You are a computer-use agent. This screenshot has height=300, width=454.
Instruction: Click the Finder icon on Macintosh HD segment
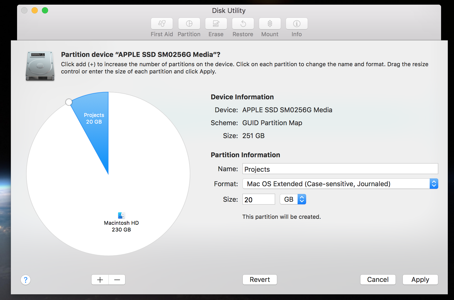click(x=122, y=215)
